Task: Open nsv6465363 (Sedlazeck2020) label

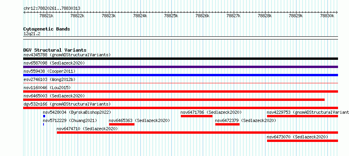Action: click(x=139, y=120)
